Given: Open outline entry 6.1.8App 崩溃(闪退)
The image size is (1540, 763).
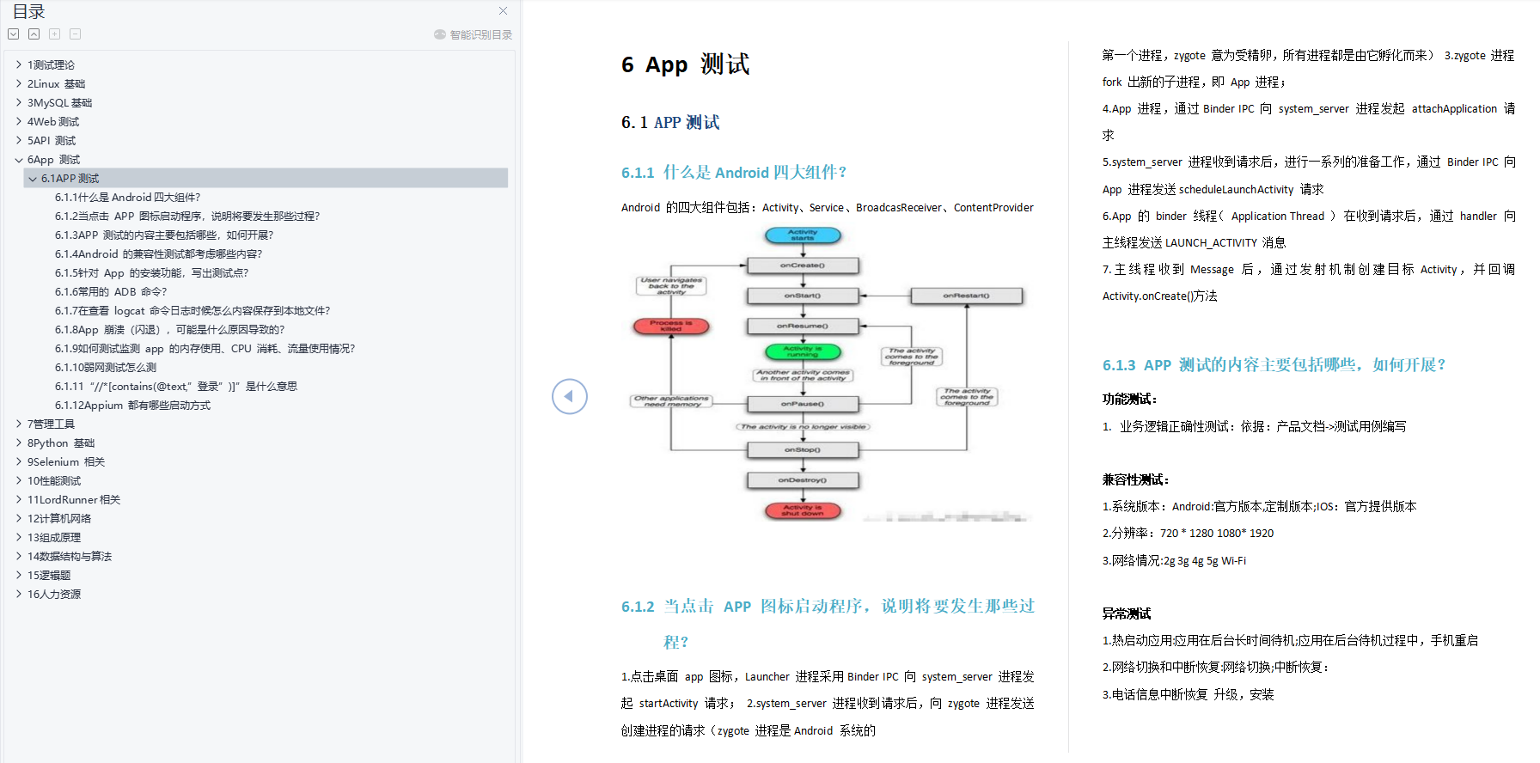Looking at the screenshot, I should [x=169, y=329].
